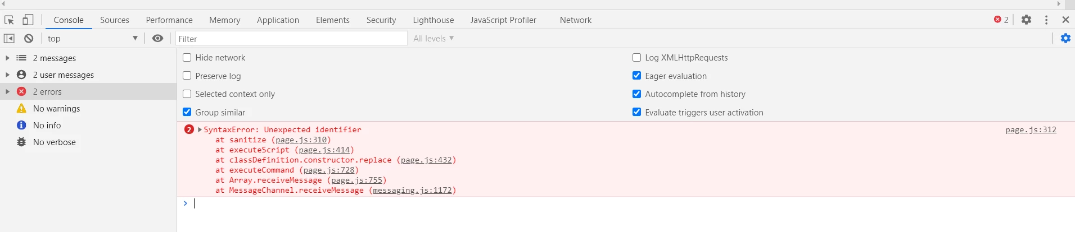The image size is (1075, 232).
Task: Click the red error count badge
Action: [x=1001, y=20]
